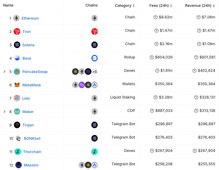The height and width of the screenshot is (170, 219).
Task: Click the MetaMask fox icon
Action: click(x=17, y=85)
